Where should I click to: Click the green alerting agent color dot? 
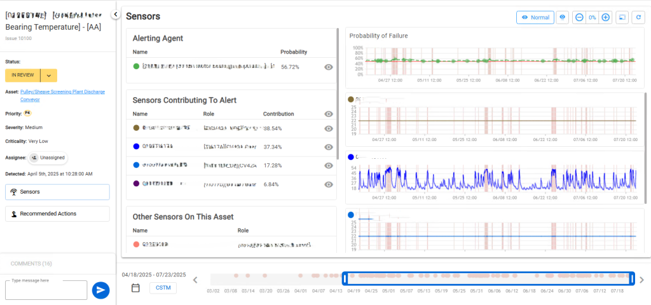(136, 66)
